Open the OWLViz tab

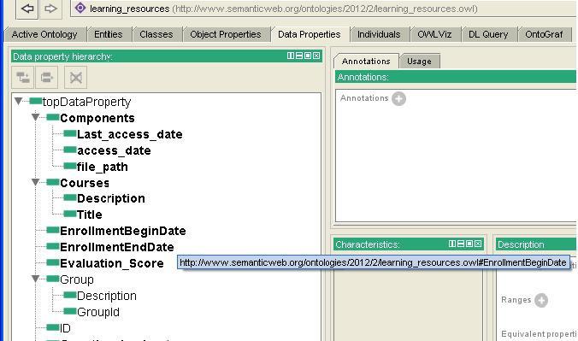click(434, 34)
